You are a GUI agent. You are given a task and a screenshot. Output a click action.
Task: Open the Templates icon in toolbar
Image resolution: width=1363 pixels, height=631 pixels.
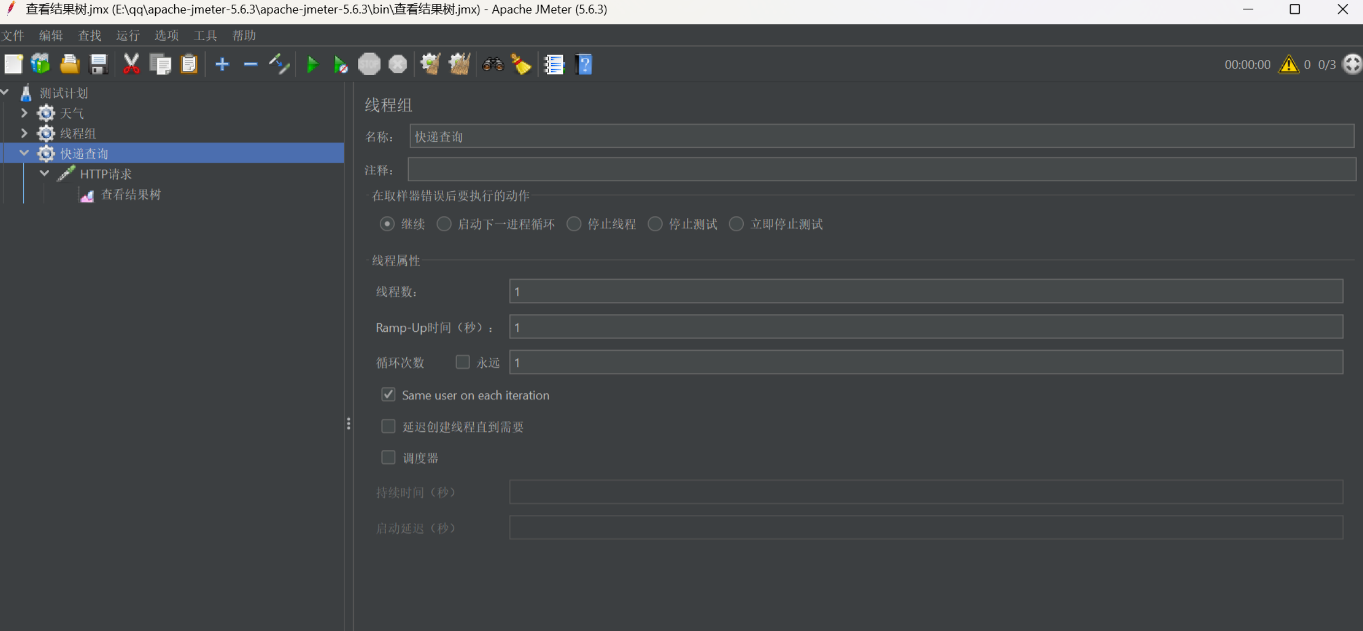tap(41, 65)
